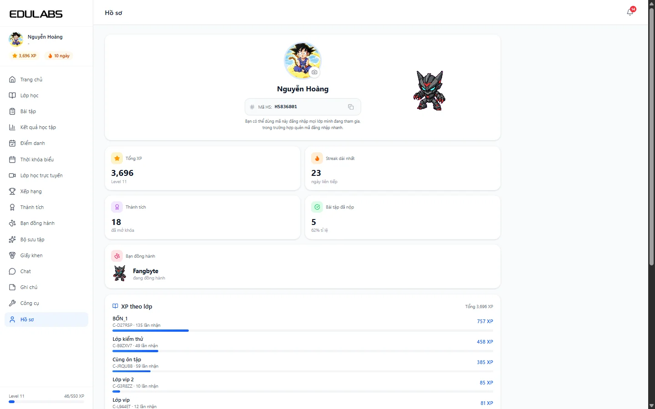Click the Lớp kiểm thử XP progress bar
Image resolution: width=655 pixels, height=409 pixels.
coord(302,351)
